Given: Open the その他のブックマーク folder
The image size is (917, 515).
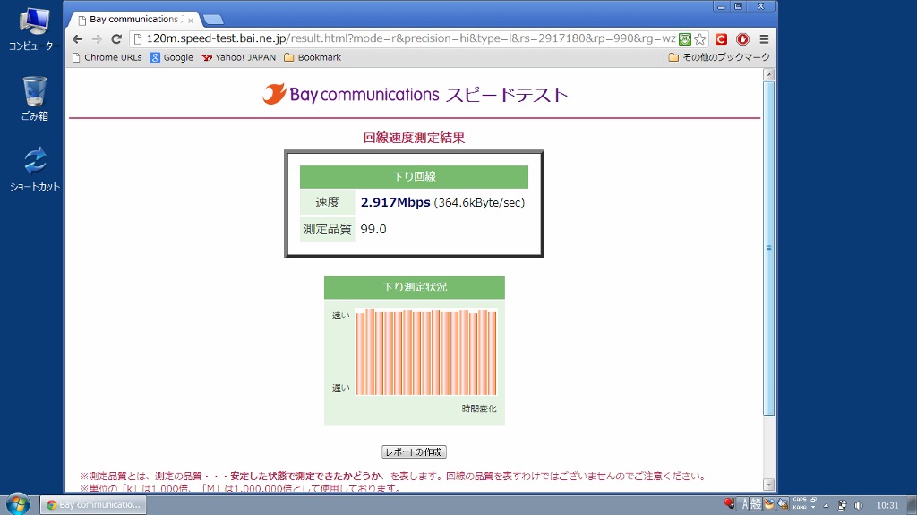Looking at the screenshot, I should pos(718,57).
